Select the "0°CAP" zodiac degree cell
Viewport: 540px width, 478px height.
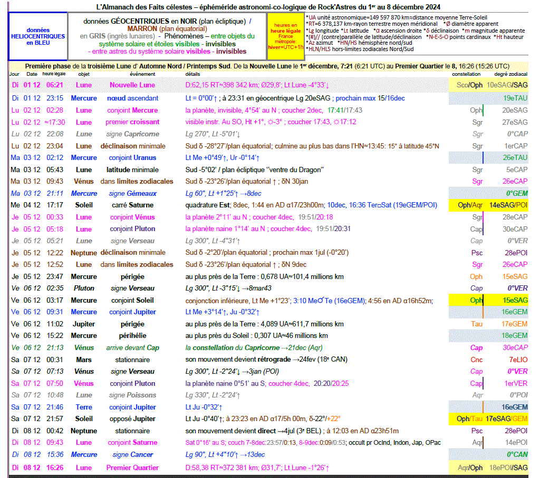point(517,134)
